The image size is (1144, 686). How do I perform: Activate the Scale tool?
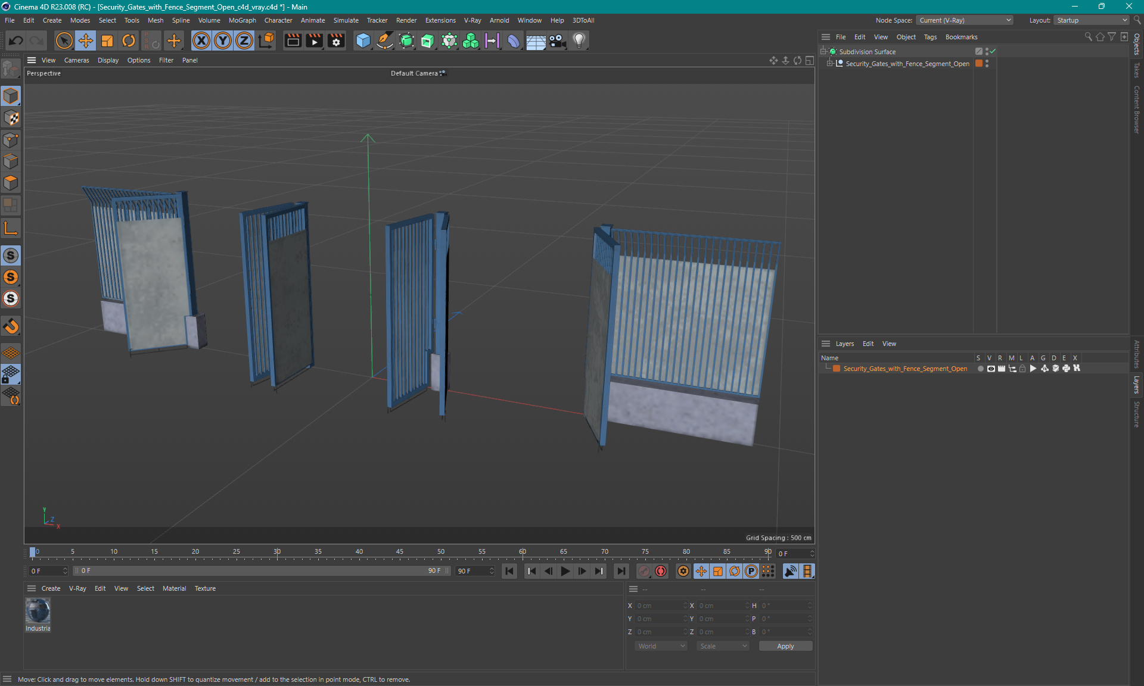[107, 40]
